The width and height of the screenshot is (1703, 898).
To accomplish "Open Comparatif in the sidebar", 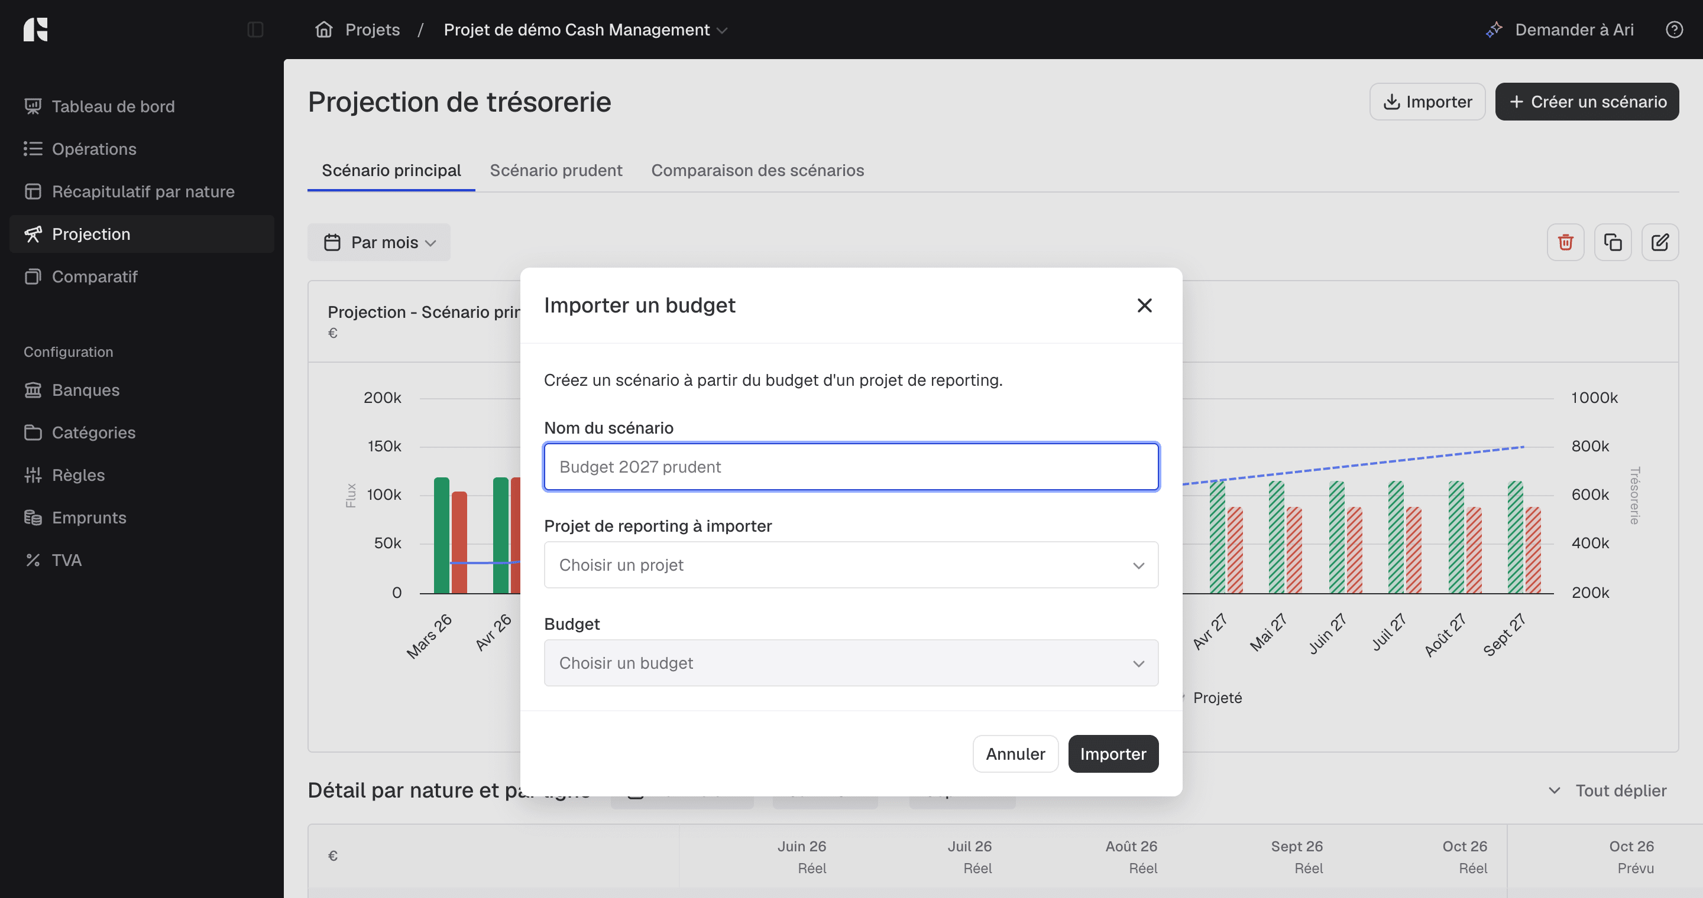I will coord(141,276).
